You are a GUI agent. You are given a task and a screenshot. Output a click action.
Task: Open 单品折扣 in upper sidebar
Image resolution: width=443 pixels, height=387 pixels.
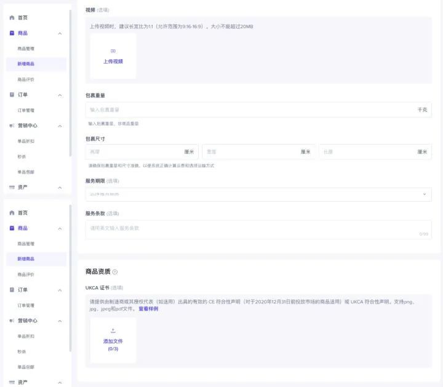[x=26, y=141]
